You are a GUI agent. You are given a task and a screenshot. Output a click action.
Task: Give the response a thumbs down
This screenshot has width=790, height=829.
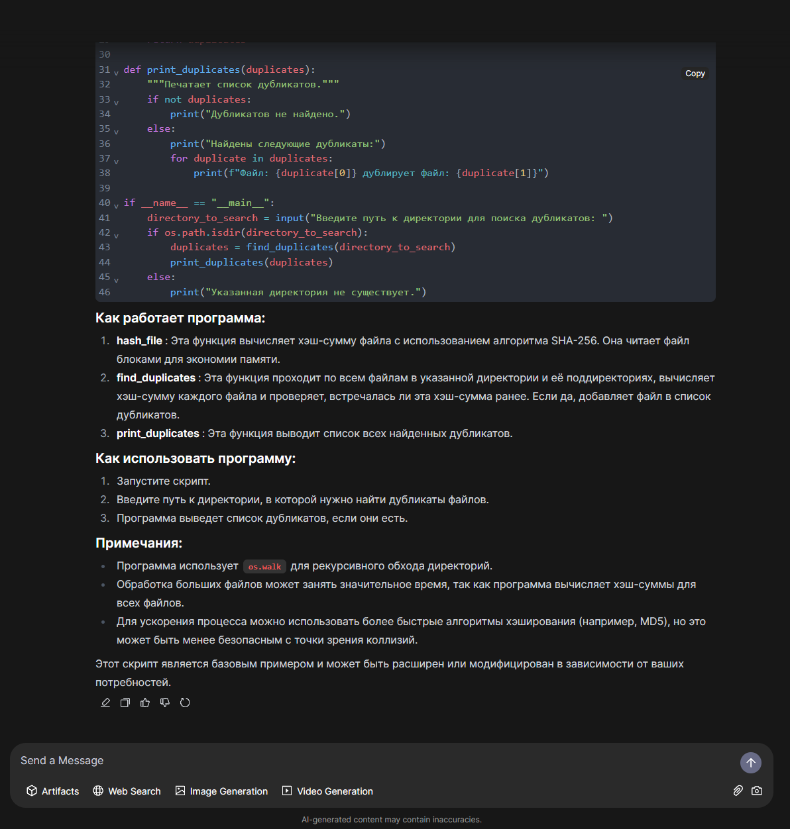click(x=165, y=703)
